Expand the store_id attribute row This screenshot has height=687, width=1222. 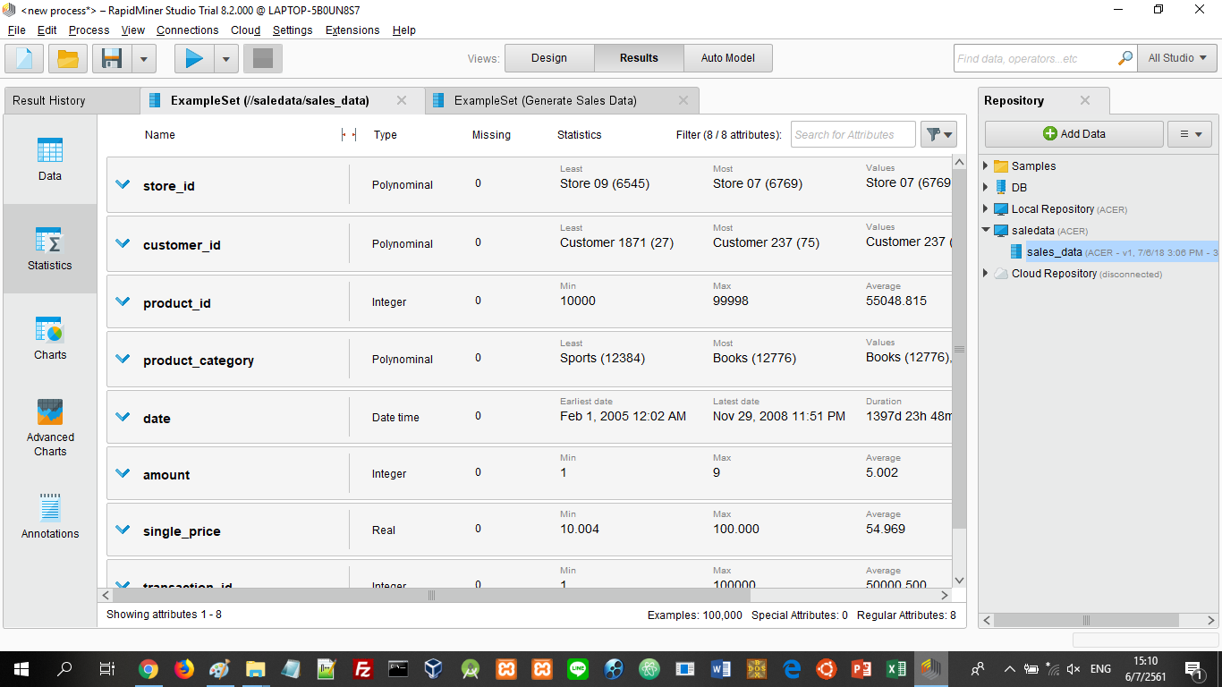click(123, 184)
